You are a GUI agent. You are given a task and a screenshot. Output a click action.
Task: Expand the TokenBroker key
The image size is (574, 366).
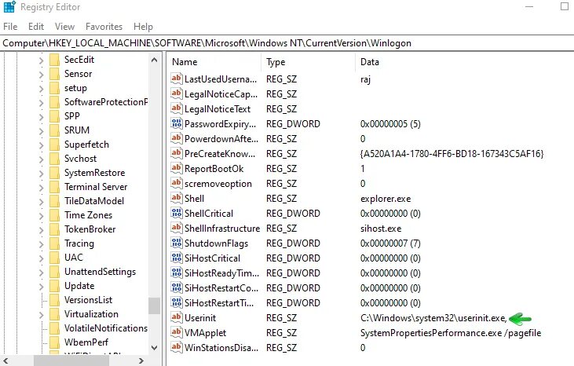tap(41, 230)
